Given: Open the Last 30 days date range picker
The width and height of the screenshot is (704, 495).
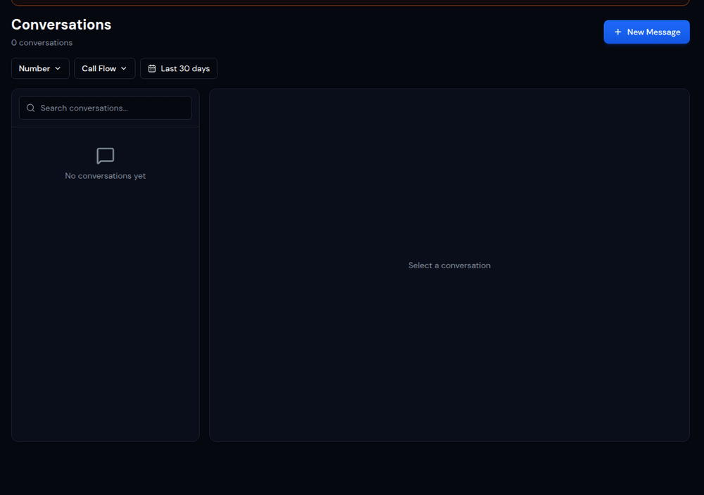Looking at the screenshot, I should [179, 68].
